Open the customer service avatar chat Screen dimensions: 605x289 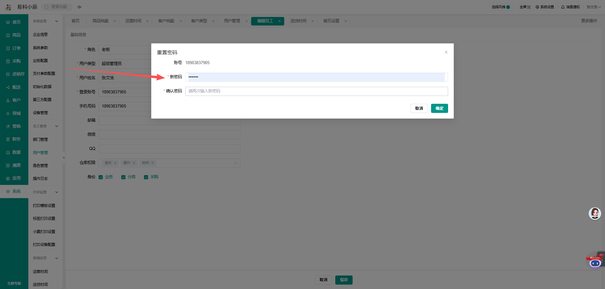tap(595, 214)
